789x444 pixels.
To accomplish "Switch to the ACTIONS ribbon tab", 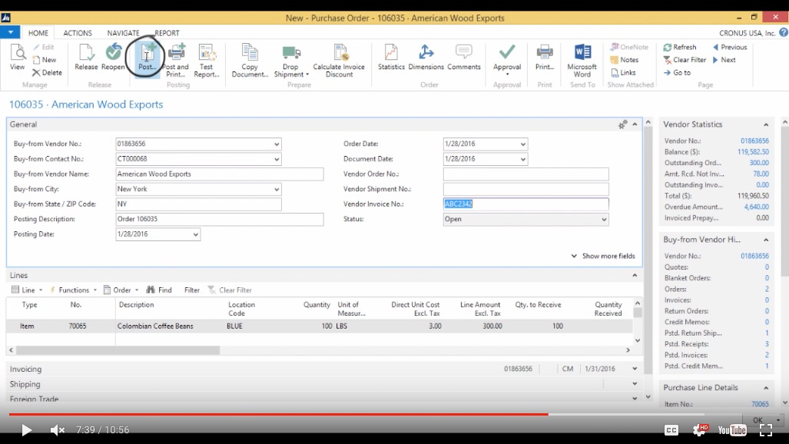I will [x=78, y=33].
